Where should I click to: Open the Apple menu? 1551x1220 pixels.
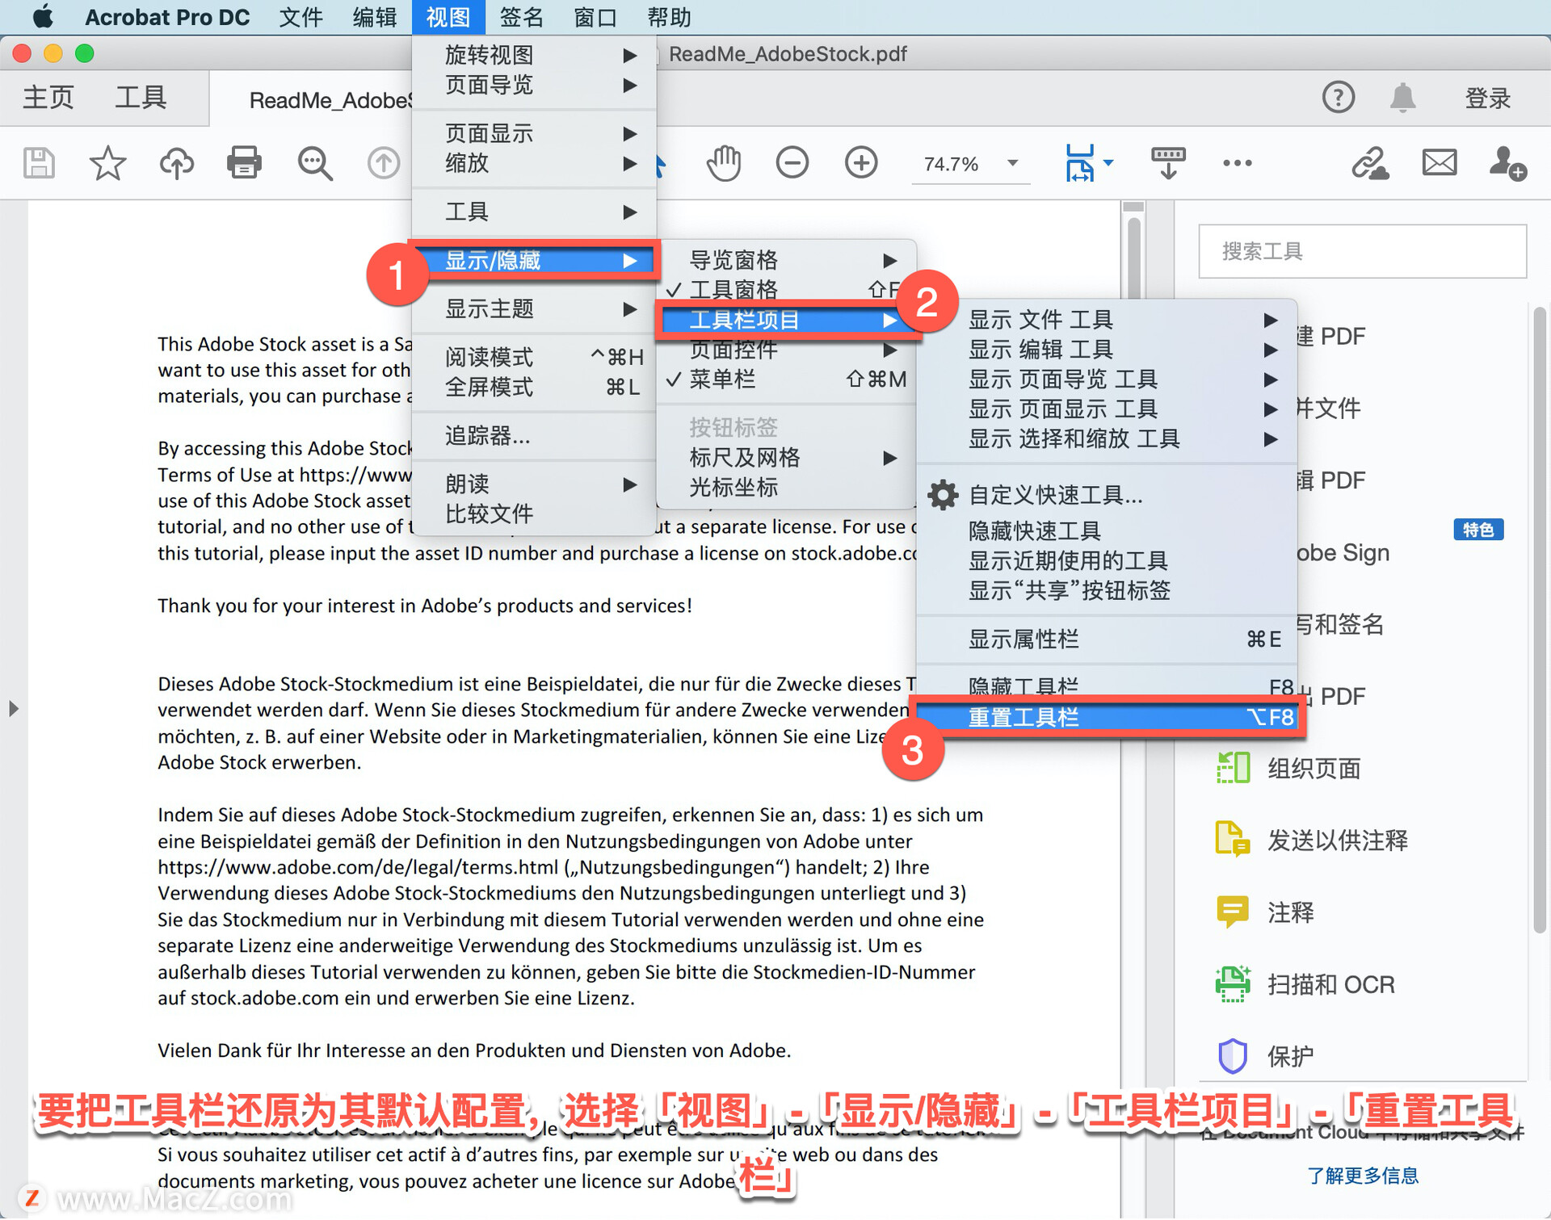[x=43, y=16]
